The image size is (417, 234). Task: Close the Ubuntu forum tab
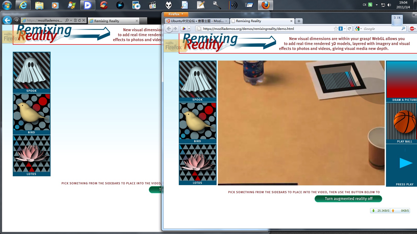(x=226, y=21)
